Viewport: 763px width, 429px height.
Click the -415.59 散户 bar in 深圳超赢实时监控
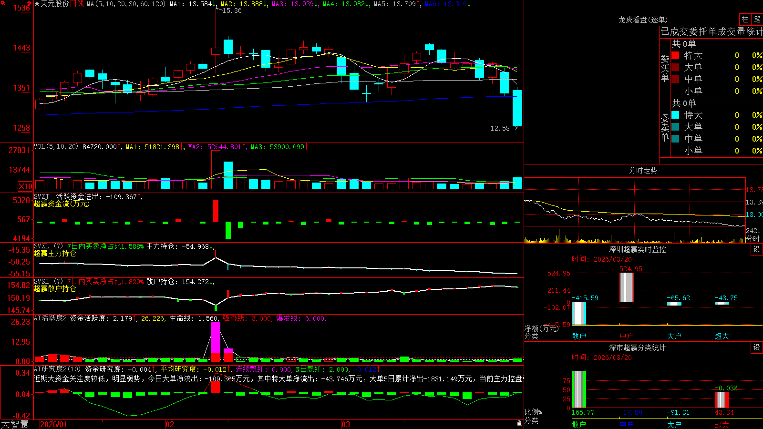pos(579,314)
